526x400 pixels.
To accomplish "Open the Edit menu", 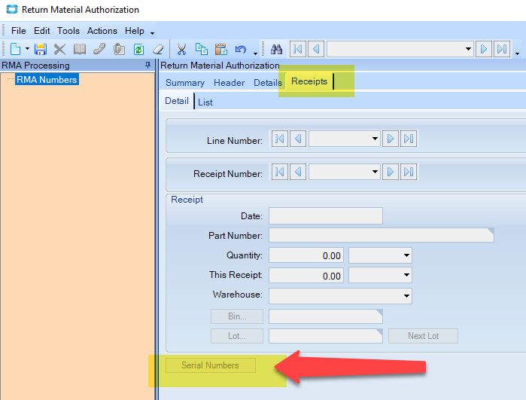I will (42, 31).
